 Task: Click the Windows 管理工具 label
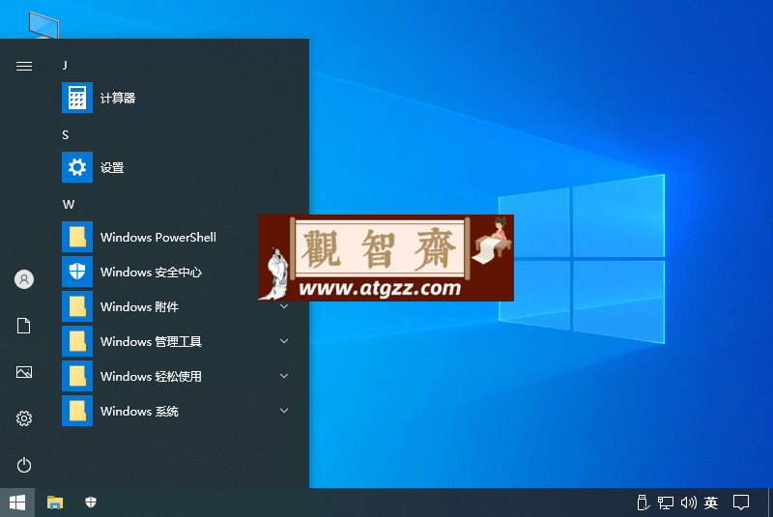point(151,341)
